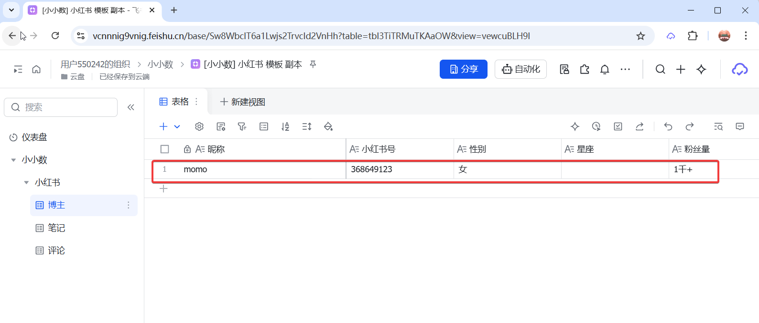Undo the last action

pyautogui.click(x=668, y=126)
